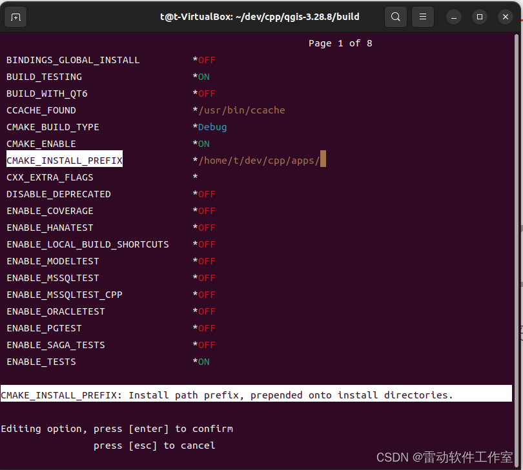Select ENABLE_ORACLETEST option name
The image size is (523, 470).
pos(56,312)
